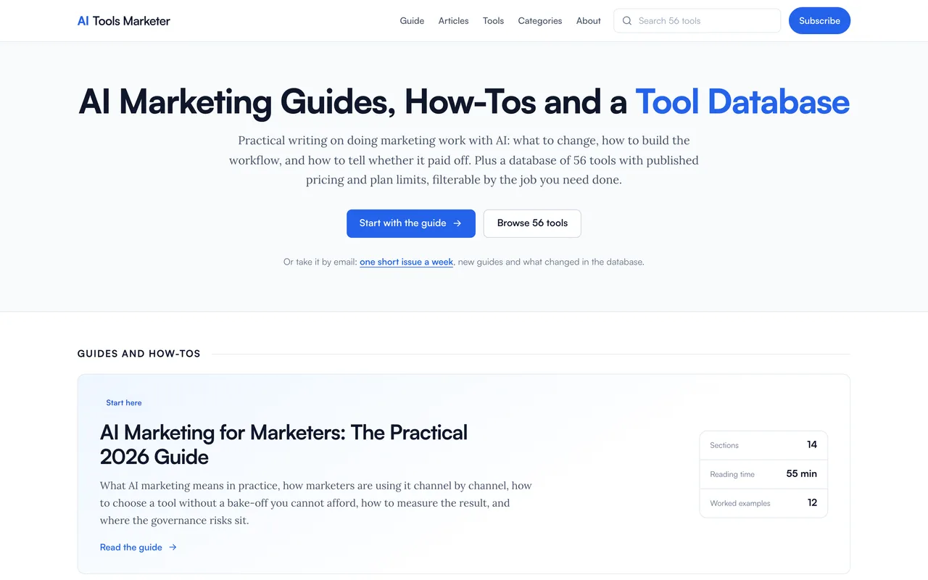
Task: Click the Reading time 55 min row
Action: [763, 474]
